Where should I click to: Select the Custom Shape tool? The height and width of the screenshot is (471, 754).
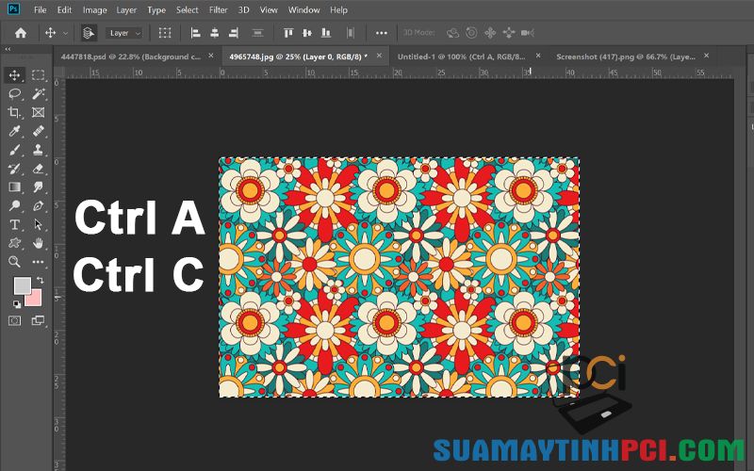14,243
